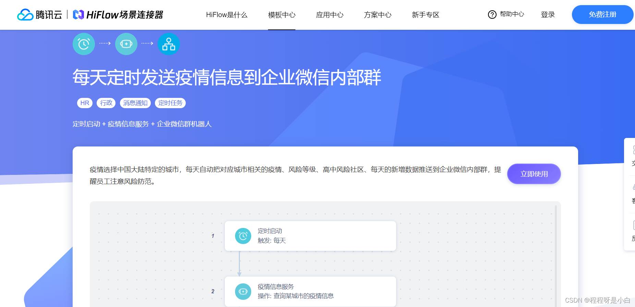Visit the 新手专区 section
This screenshot has width=635, height=307.
click(426, 15)
